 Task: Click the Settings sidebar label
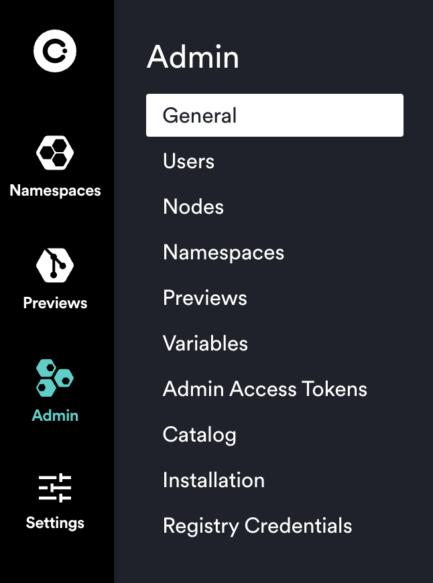[x=54, y=523]
